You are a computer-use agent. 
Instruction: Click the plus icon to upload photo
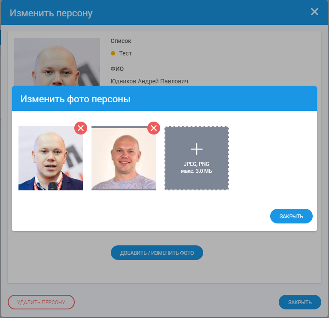[x=197, y=149]
